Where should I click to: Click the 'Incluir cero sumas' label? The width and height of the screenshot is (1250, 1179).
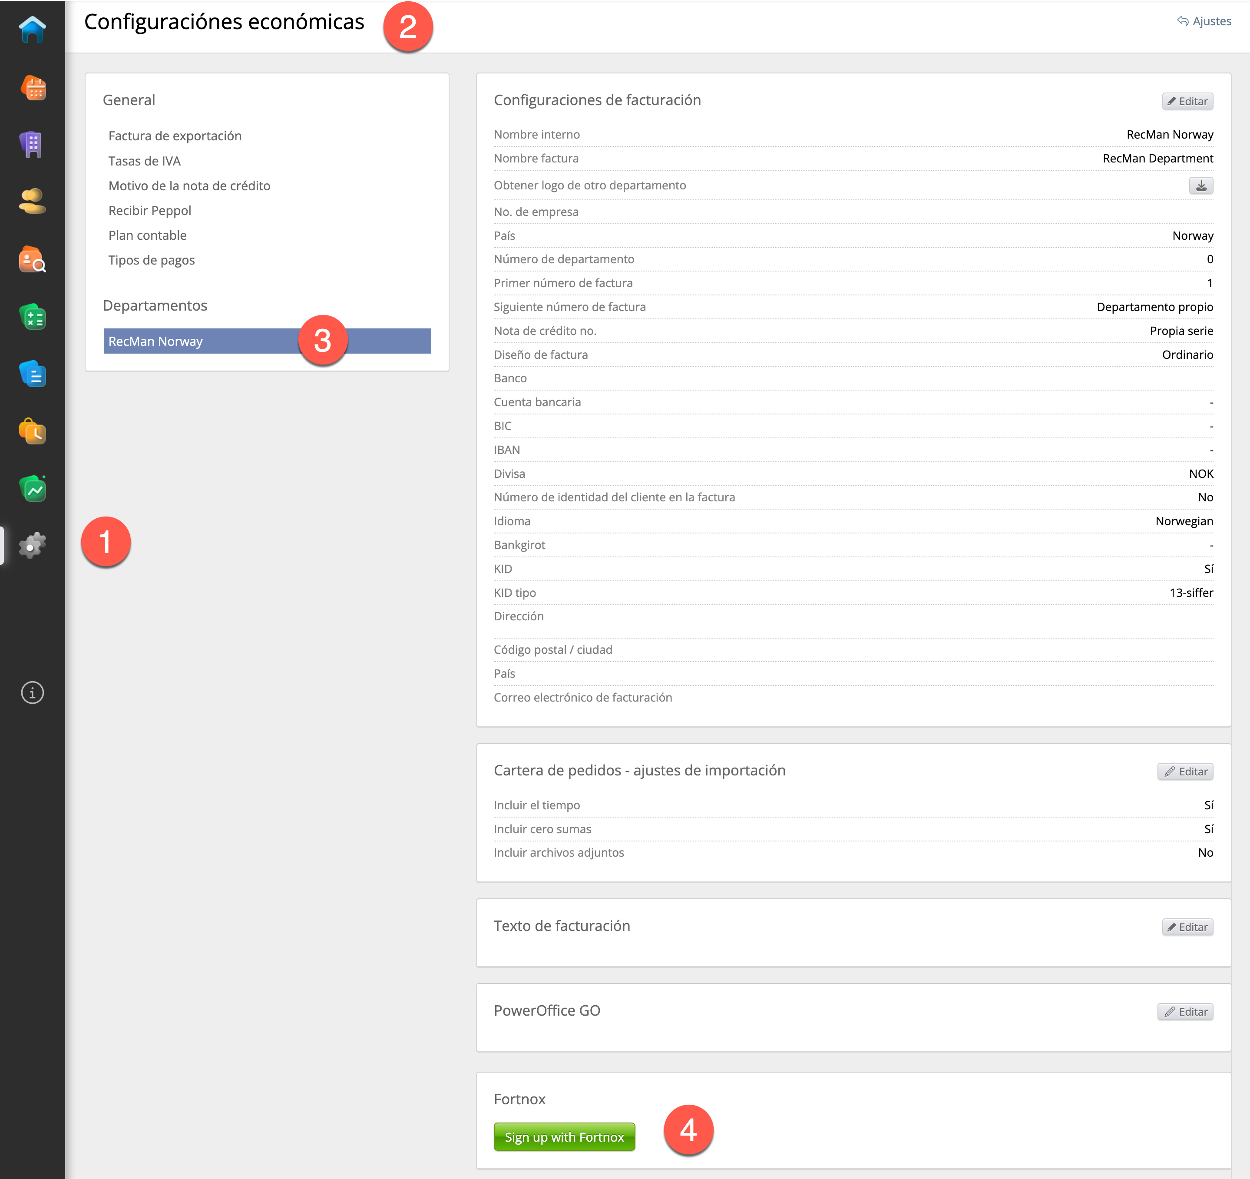click(542, 829)
